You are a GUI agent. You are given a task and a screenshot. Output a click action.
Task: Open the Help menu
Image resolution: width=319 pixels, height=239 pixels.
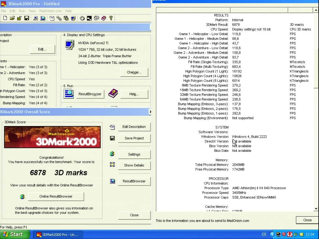pos(68,11)
